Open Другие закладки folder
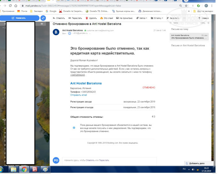Viewport: 220px width, 176px height. [x=203, y=11]
